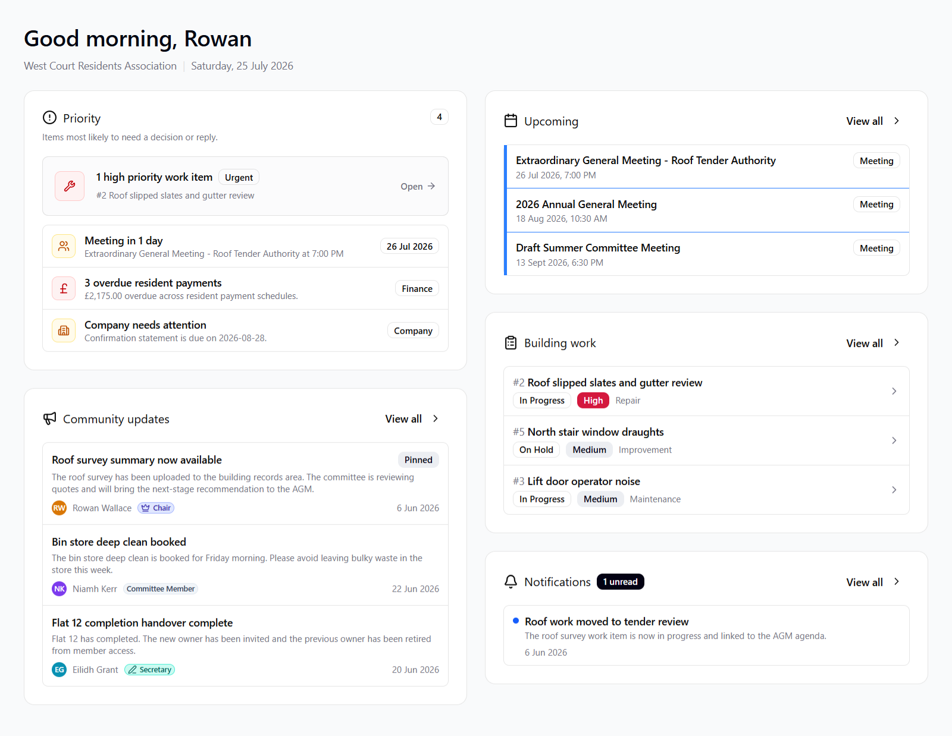Image resolution: width=952 pixels, height=736 pixels.
Task: Open Extraordinary General Meeting event
Action: click(x=707, y=166)
